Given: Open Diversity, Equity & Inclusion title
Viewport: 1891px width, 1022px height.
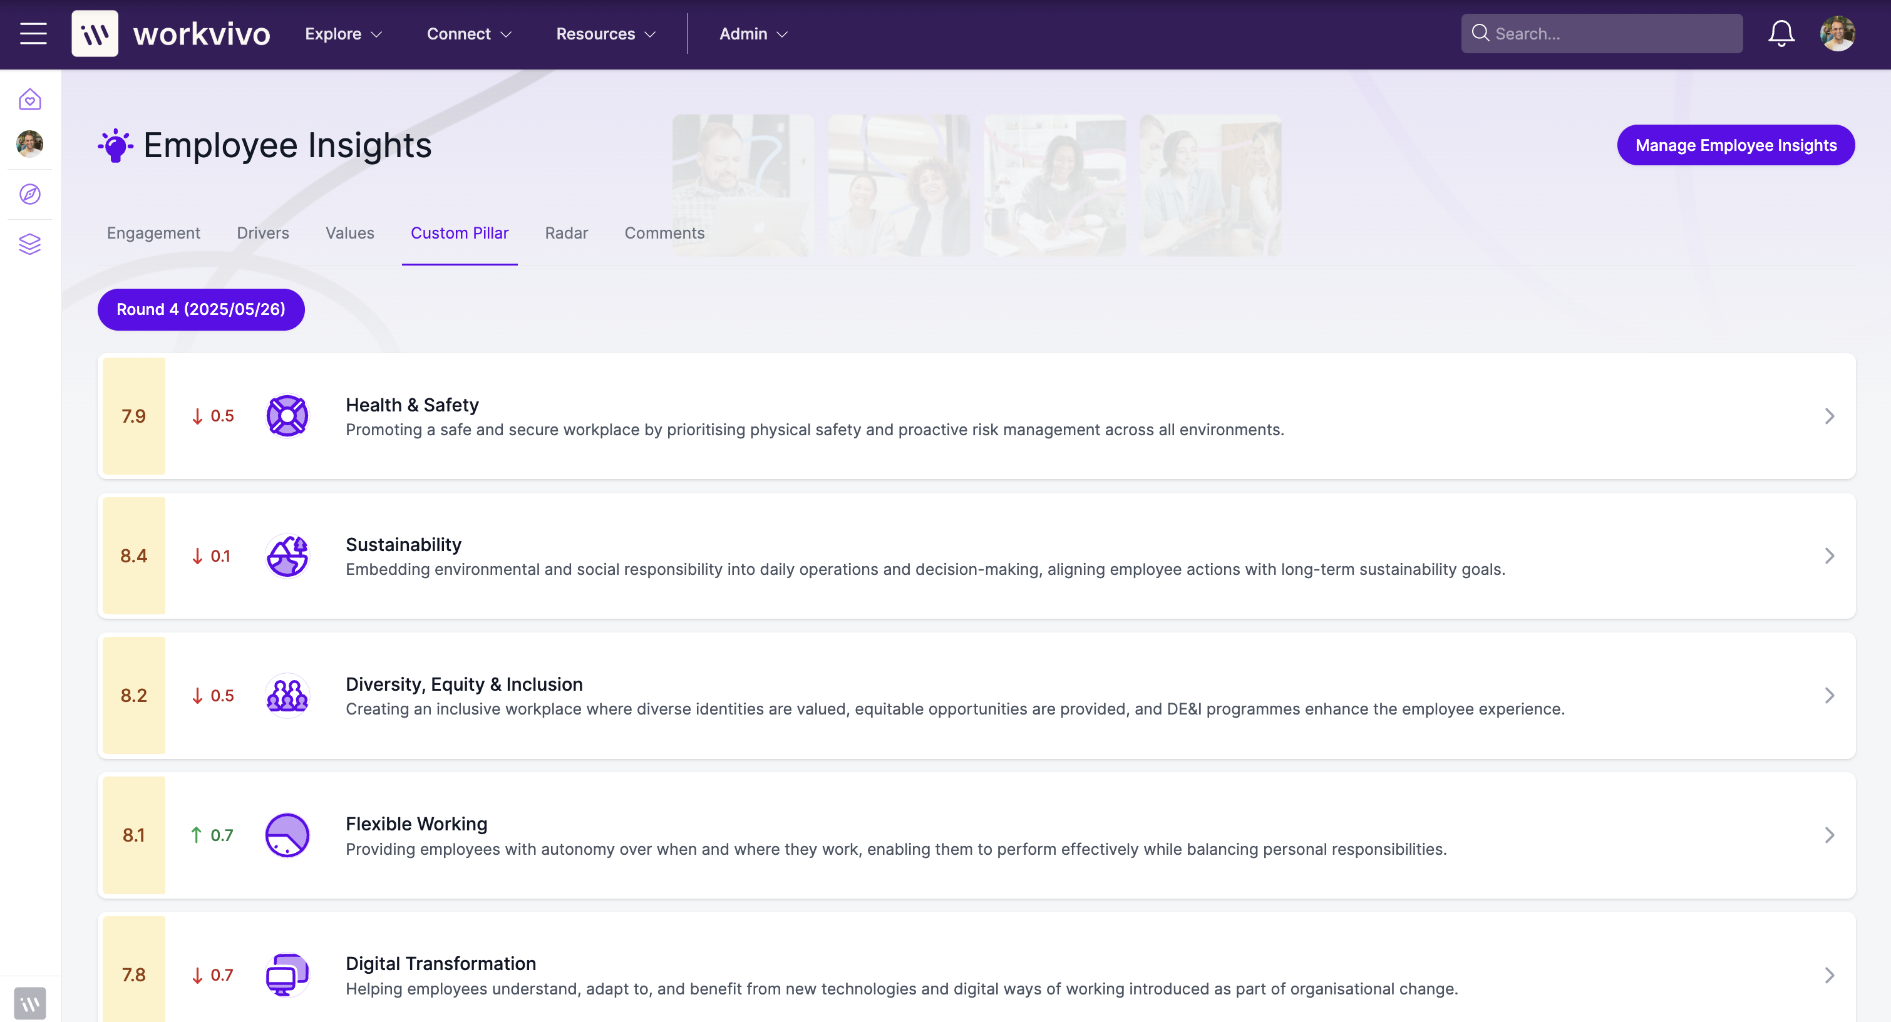Looking at the screenshot, I should tap(464, 684).
